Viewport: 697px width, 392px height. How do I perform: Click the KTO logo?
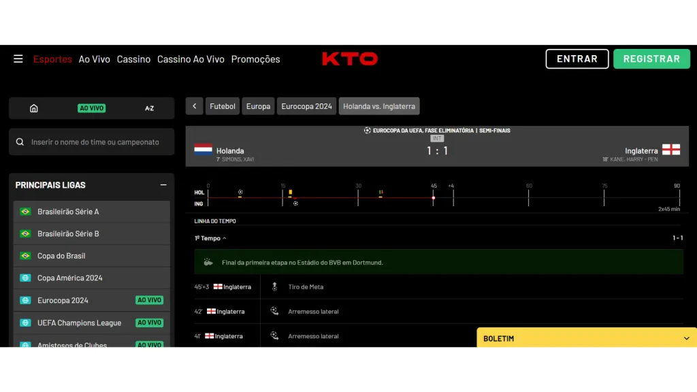(x=350, y=59)
